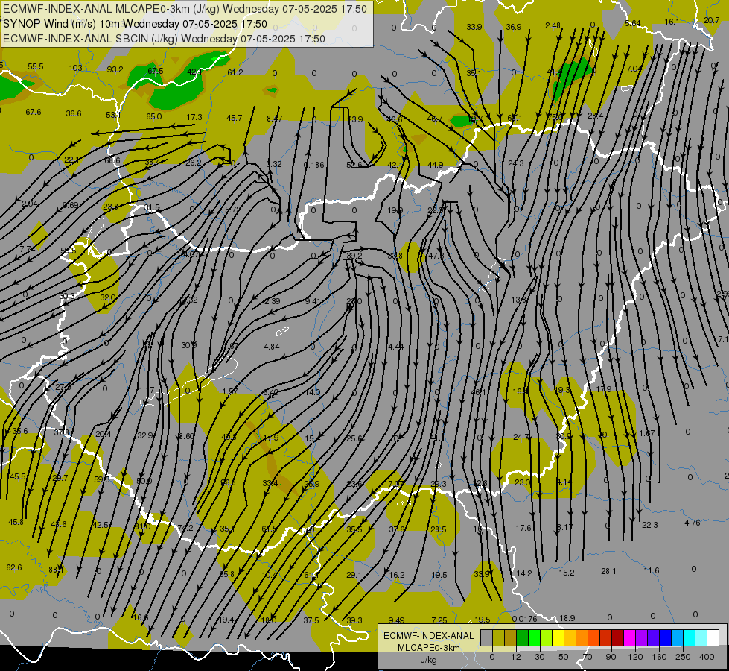Click the map value 44.9

click(x=435, y=165)
